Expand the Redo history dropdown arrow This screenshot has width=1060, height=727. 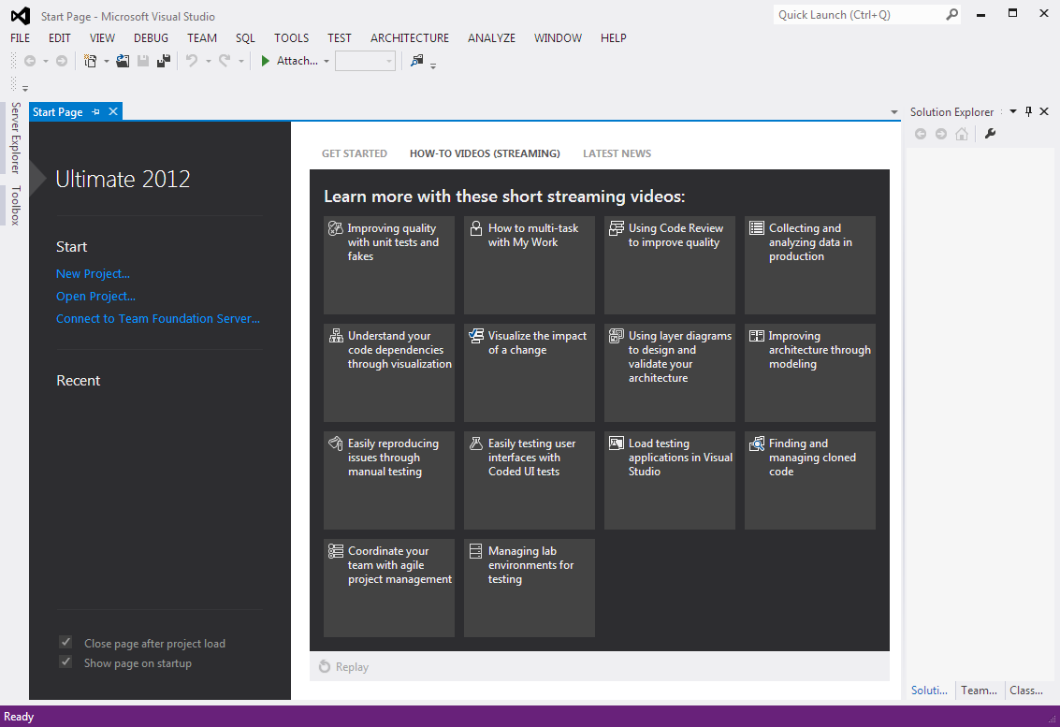tap(240, 62)
